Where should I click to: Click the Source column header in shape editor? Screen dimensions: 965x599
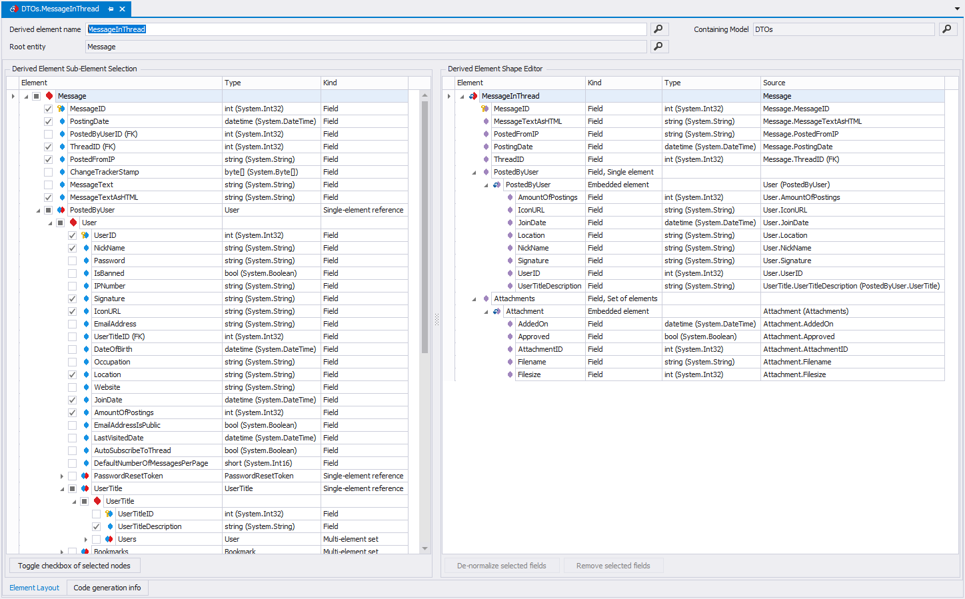852,83
